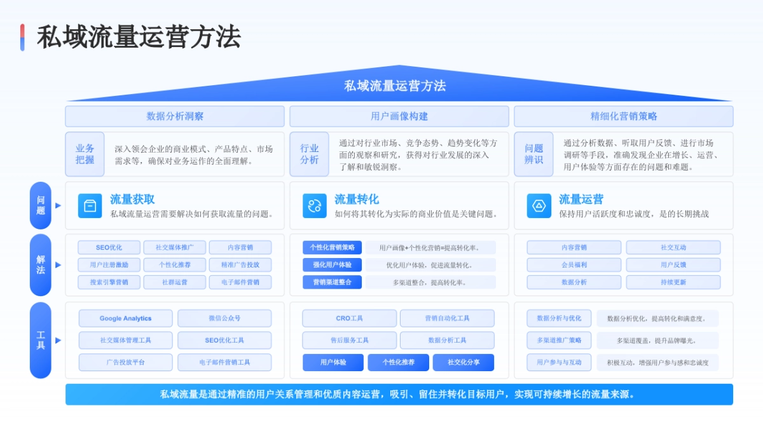
Task: Expand the 问题 sidebar section
Action: point(40,205)
